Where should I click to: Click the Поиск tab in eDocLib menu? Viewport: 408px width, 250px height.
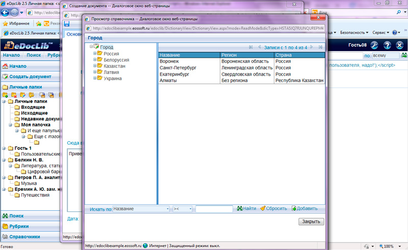pos(34,55)
